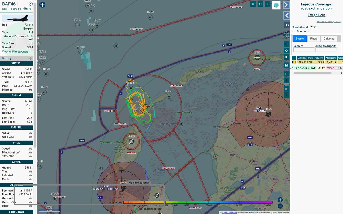Screen dimensions: 343x214
Task: Toggle the U map button
Action: pos(253,4)
